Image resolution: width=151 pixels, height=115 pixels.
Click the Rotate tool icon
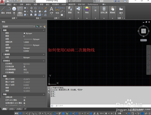coord(35,8)
